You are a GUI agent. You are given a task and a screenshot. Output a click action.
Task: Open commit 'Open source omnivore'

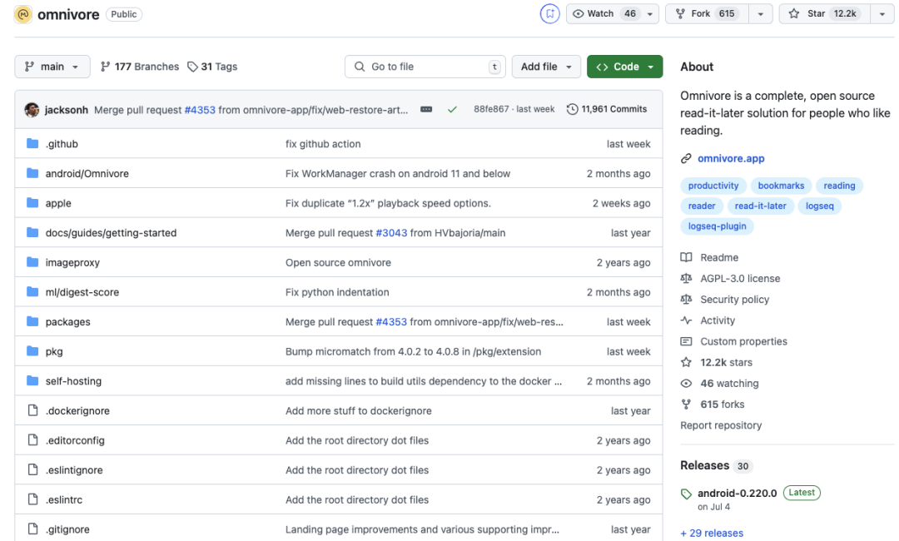tap(338, 262)
